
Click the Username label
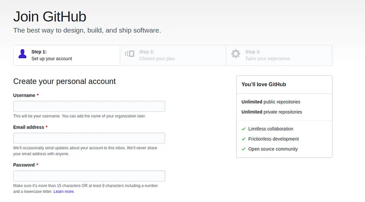(x=24, y=95)
